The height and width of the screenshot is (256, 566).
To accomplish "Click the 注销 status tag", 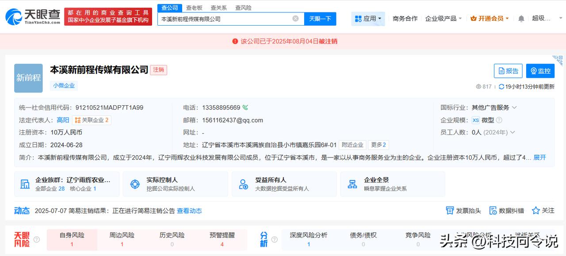I will (x=159, y=70).
